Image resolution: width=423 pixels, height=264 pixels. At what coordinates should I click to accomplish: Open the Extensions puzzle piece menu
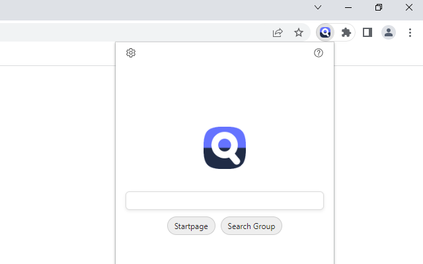(346, 32)
